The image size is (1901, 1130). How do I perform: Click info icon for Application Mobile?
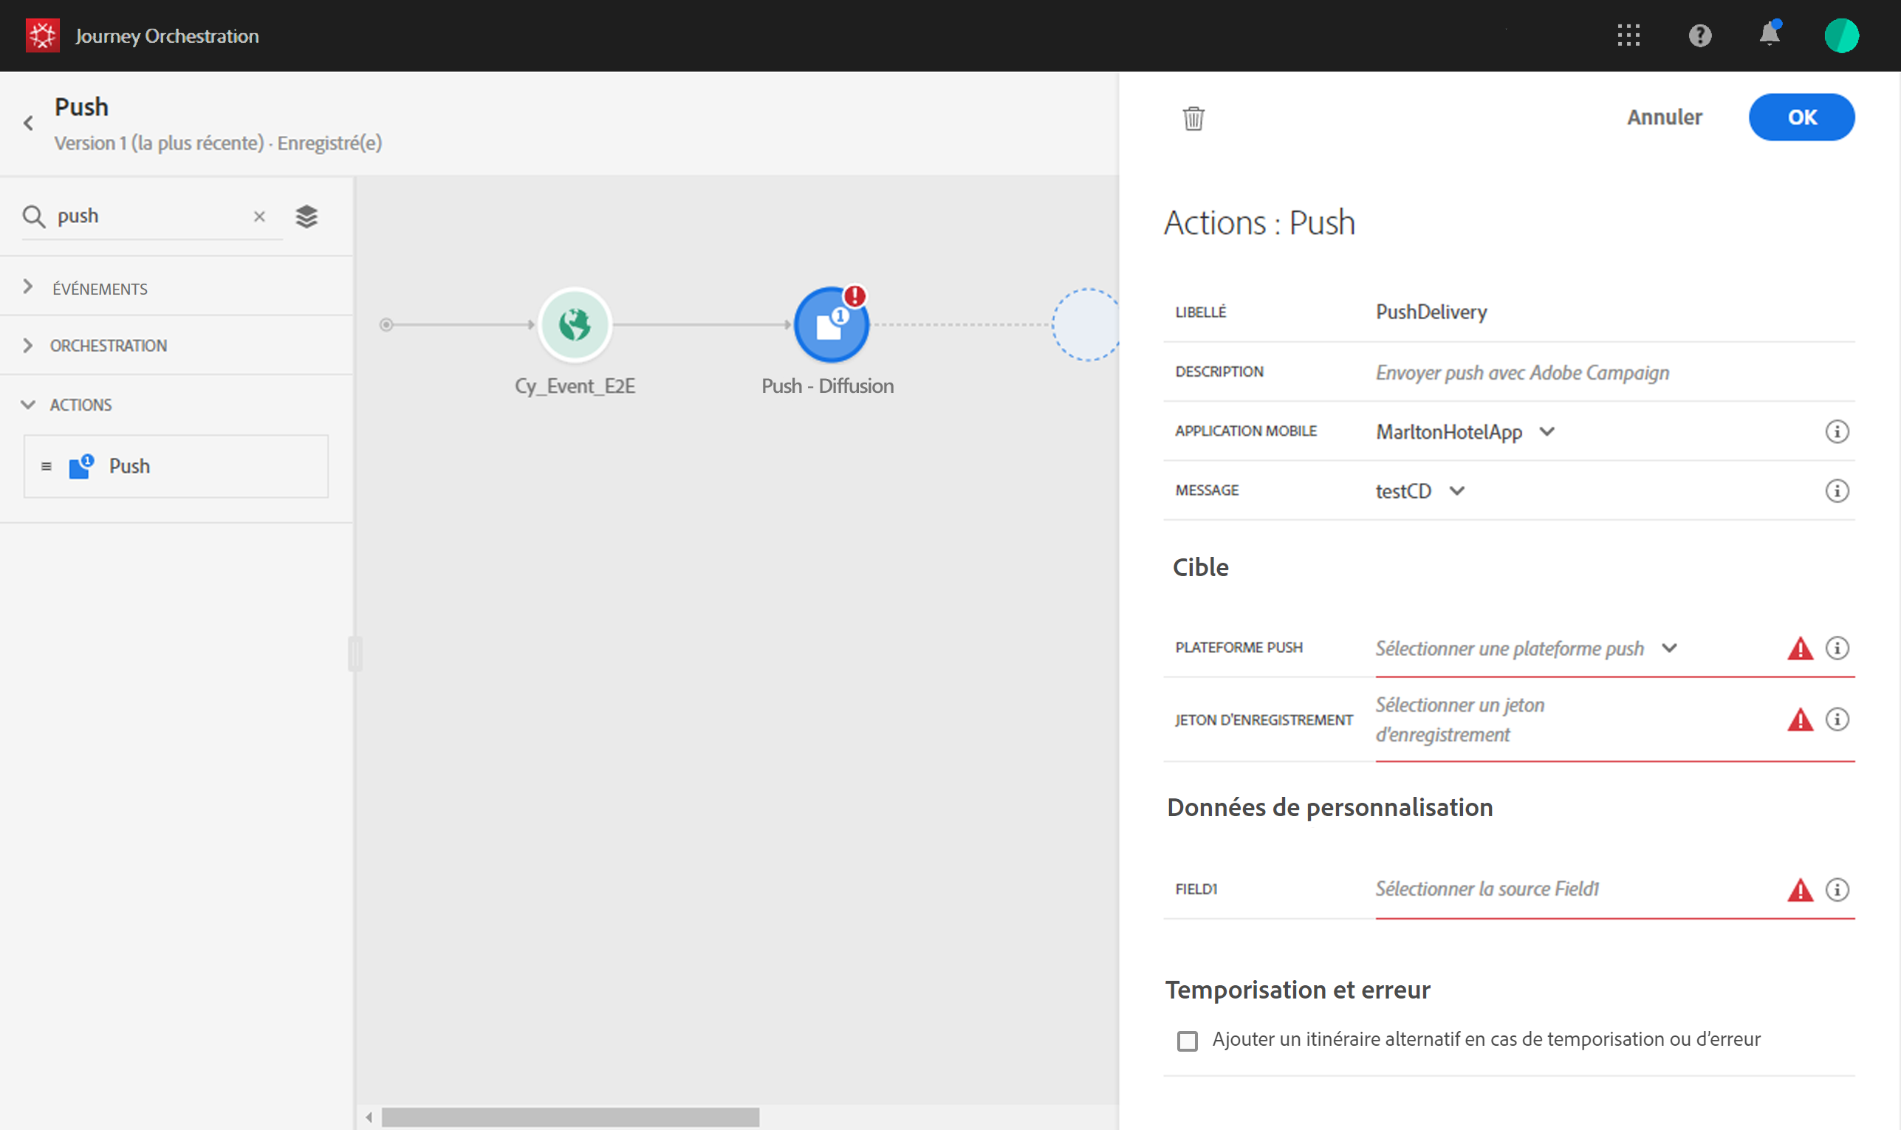pyautogui.click(x=1836, y=432)
